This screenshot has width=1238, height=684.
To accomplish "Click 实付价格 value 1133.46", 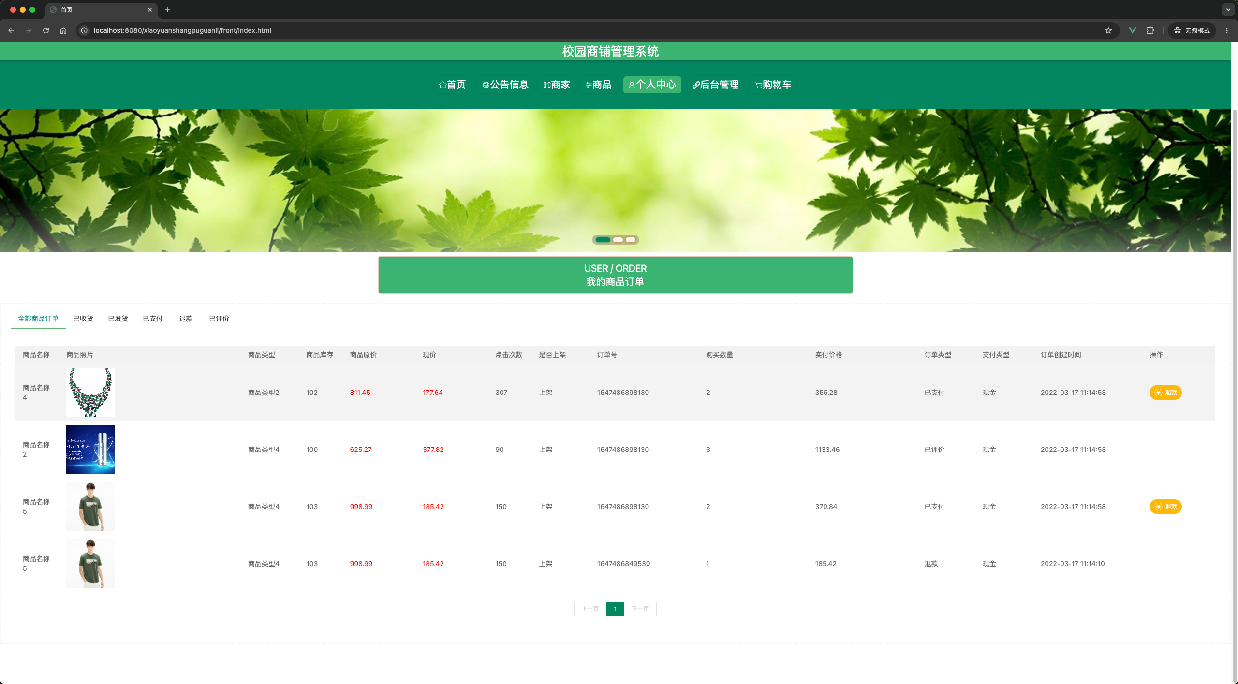I will pyautogui.click(x=827, y=450).
